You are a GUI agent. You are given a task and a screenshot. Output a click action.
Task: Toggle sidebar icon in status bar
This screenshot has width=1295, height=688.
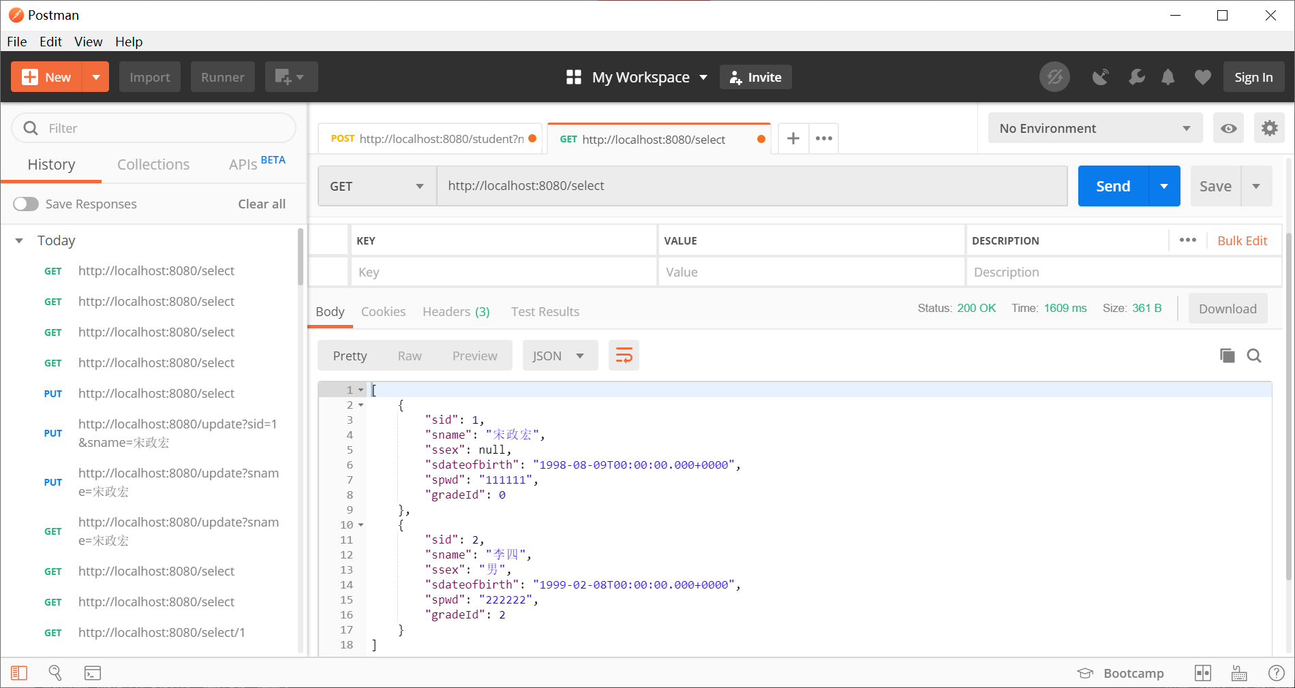coord(19,673)
